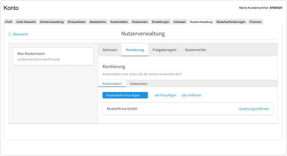The height and width of the screenshot is (156, 287).
Task: Click the back chevron next to Übersicht
Action: point(10,34)
